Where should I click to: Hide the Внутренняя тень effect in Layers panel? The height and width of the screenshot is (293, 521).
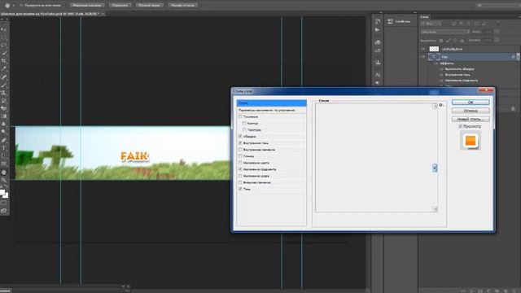click(x=441, y=75)
